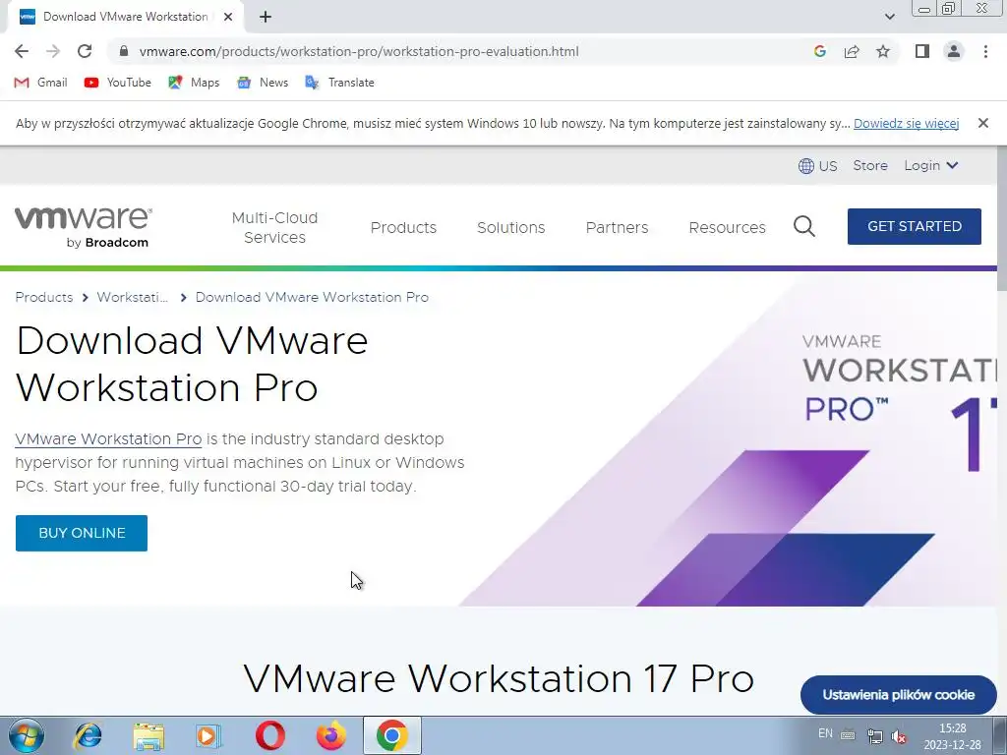Click the address bar URL
The height and width of the screenshot is (755, 1007).
tap(358, 51)
